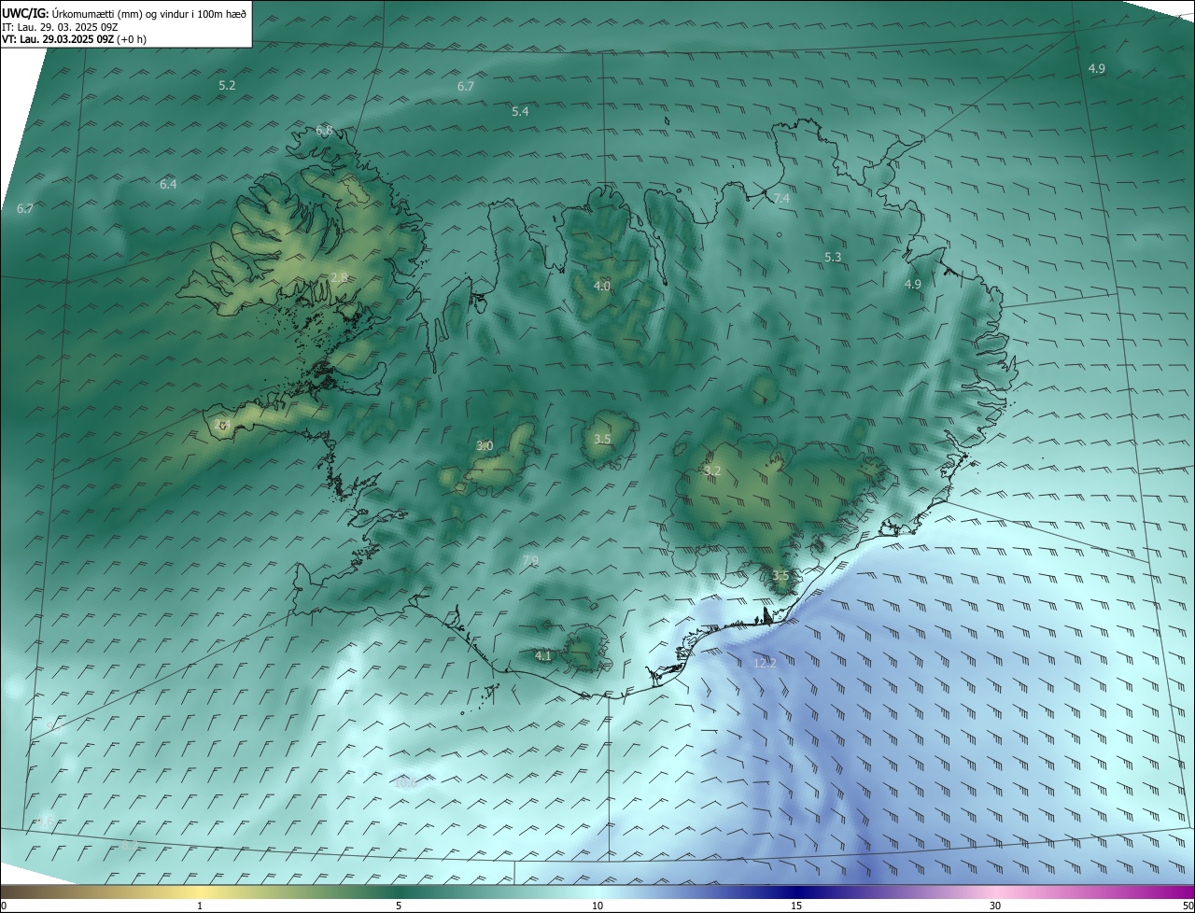Click the '15' tick on the color scale
The image size is (1195, 913).
coord(796,906)
